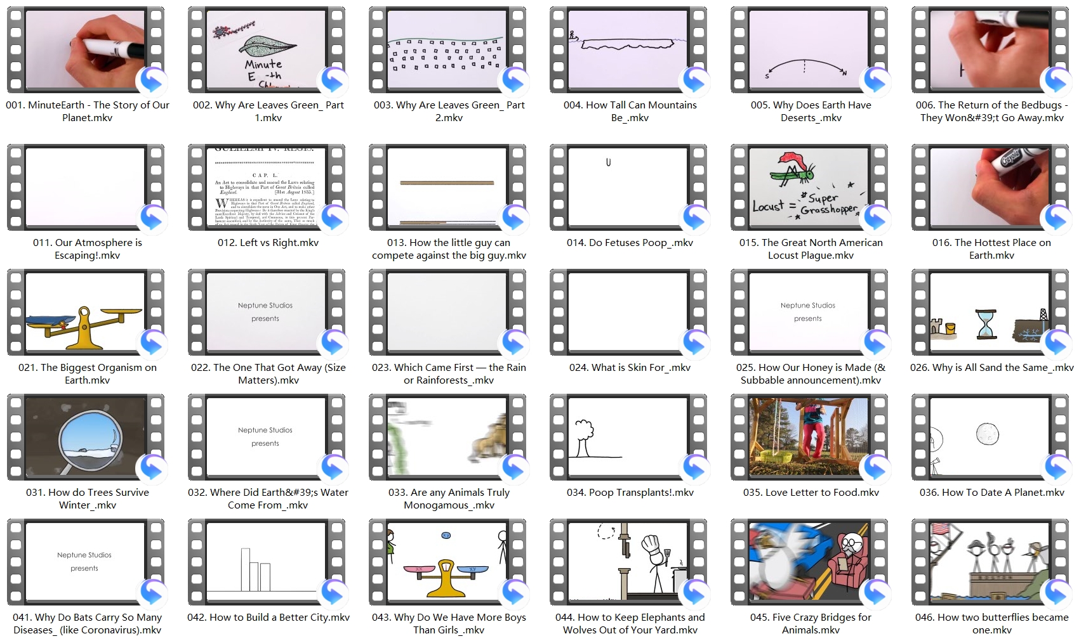Click thumbnail of 046 How two butterflies became one
Screen dimensions: 1079x641
pyautogui.click(x=990, y=562)
